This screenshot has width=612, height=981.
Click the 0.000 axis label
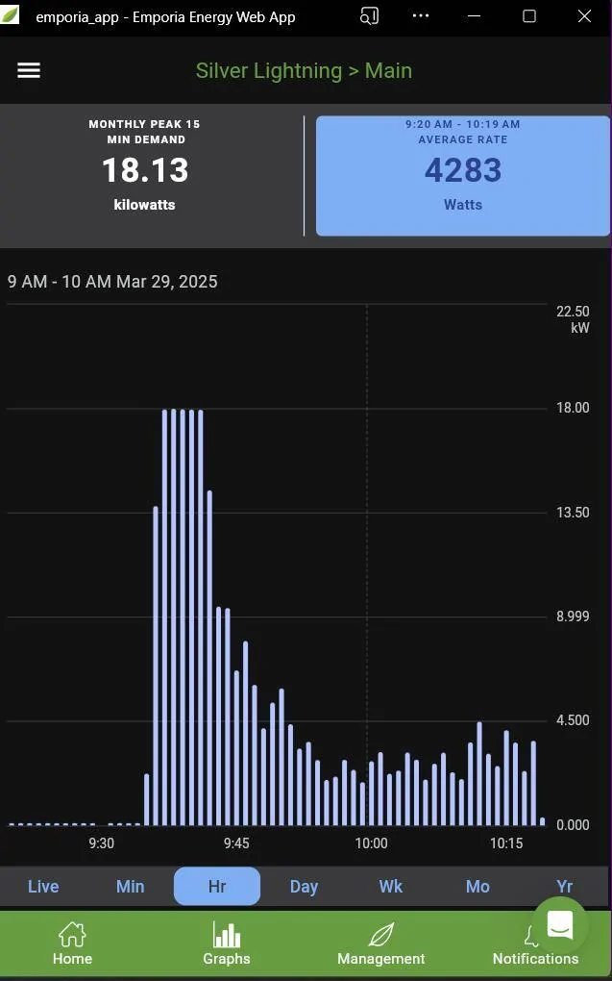[x=573, y=824]
